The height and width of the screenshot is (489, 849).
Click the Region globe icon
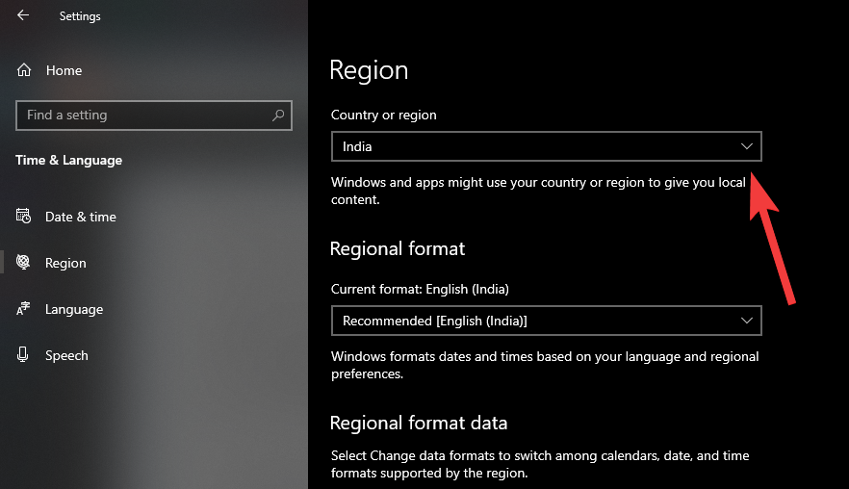click(x=24, y=263)
